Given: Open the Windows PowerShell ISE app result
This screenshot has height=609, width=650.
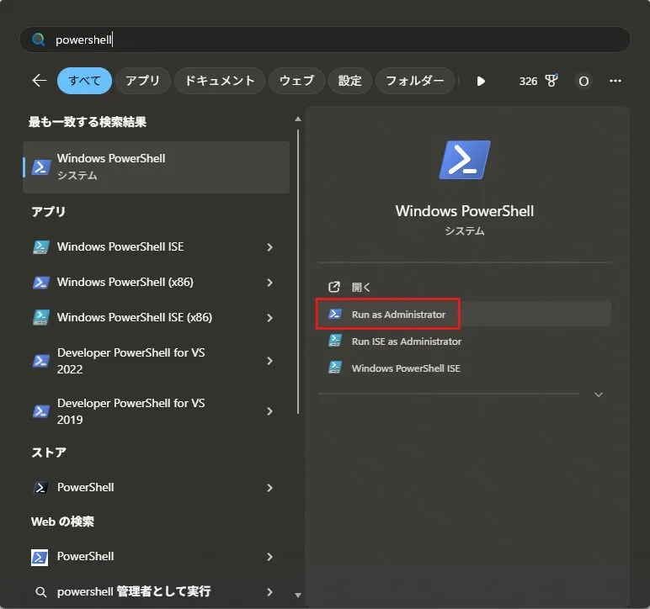Looking at the screenshot, I should pos(157,247).
